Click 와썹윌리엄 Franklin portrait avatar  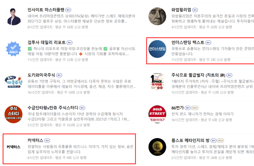(157, 16)
